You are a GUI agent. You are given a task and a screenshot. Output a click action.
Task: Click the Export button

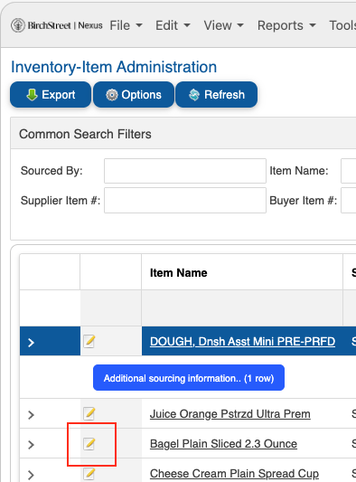(x=51, y=95)
